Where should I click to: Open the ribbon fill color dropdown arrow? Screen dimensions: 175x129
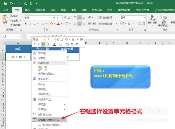click(x=55, y=24)
